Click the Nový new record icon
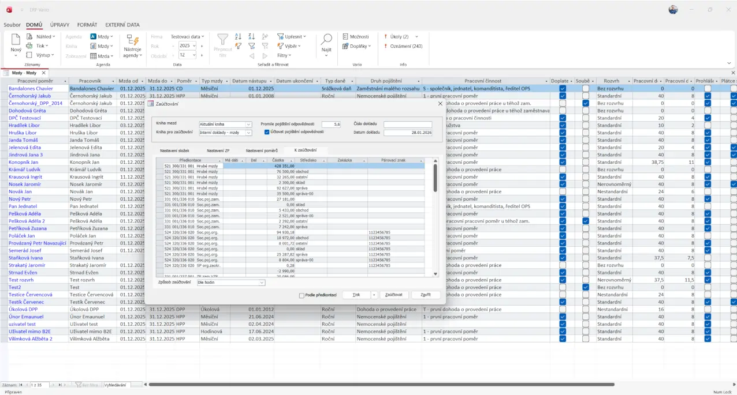The width and height of the screenshot is (737, 395). click(x=16, y=42)
